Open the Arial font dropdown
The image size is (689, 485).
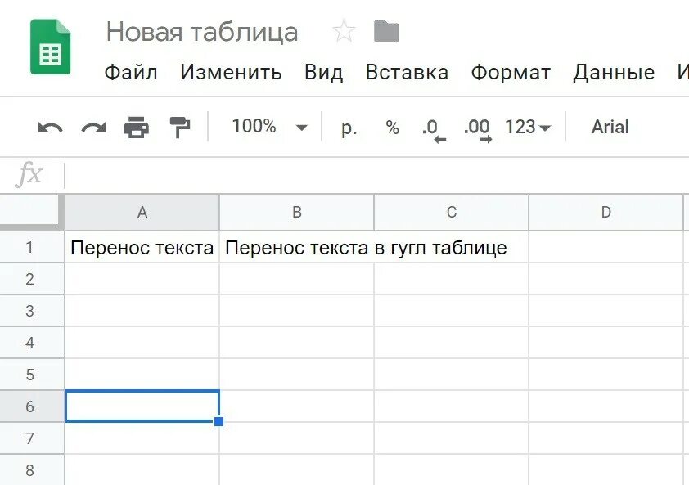click(610, 127)
